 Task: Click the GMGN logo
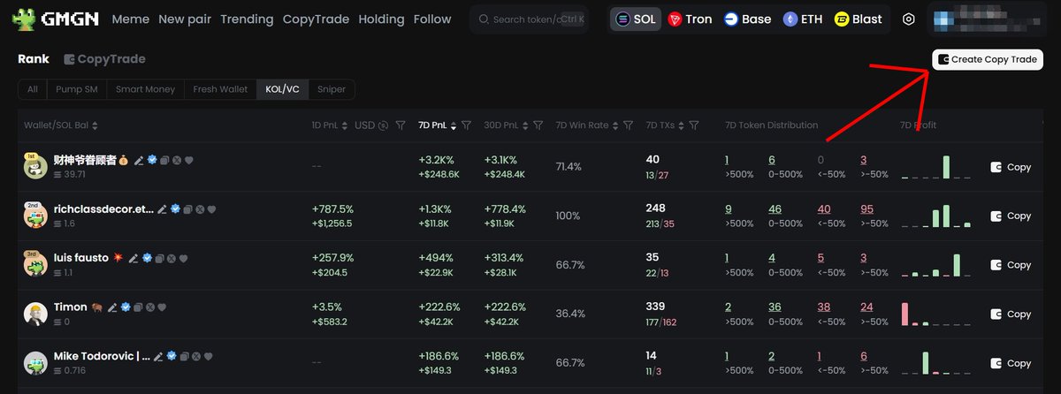click(x=57, y=19)
